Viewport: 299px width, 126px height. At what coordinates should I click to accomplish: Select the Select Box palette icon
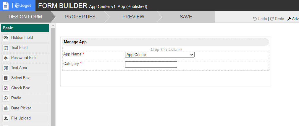pyautogui.click(x=6, y=78)
